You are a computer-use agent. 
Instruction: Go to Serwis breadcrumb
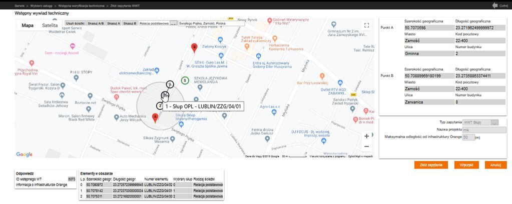(19, 6)
